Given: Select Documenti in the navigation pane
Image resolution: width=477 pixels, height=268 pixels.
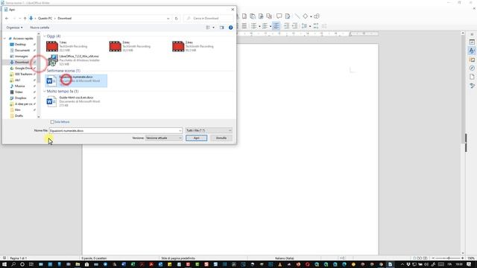Looking at the screenshot, I should tap(22, 51).
